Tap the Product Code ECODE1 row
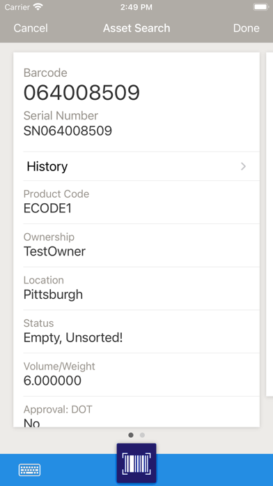273x486 pixels. 141,202
